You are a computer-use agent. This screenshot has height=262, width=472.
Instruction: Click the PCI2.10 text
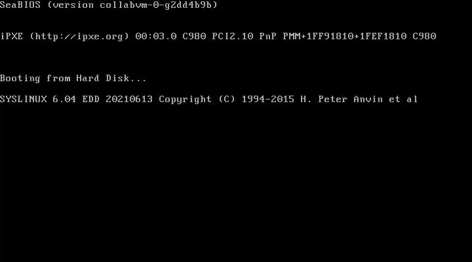[233, 37]
